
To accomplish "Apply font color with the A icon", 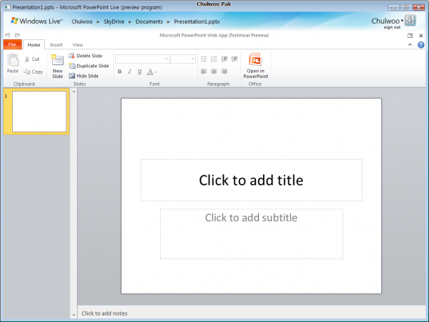I will point(150,72).
